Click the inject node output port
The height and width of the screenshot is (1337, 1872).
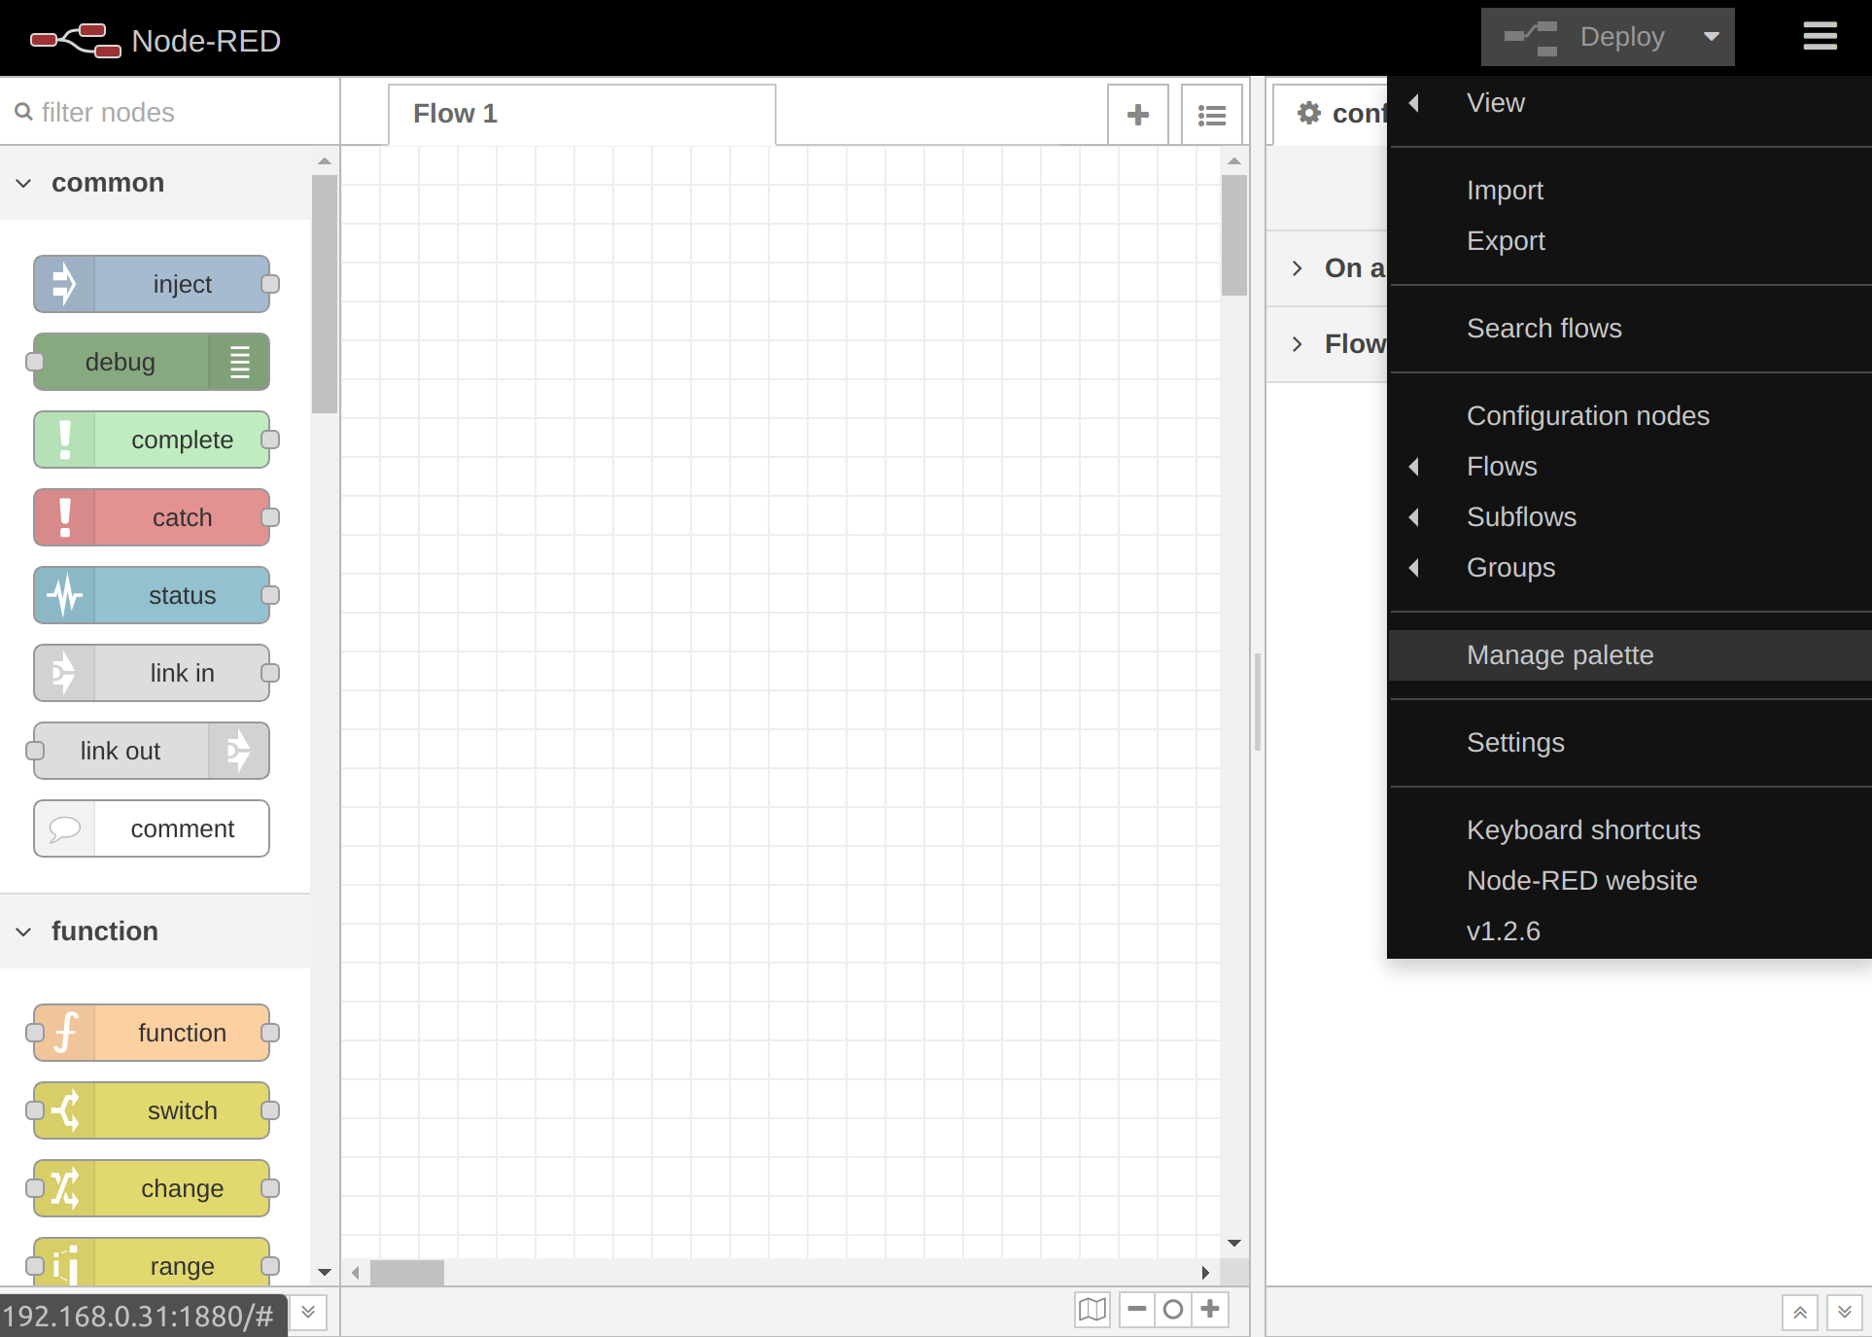click(271, 284)
